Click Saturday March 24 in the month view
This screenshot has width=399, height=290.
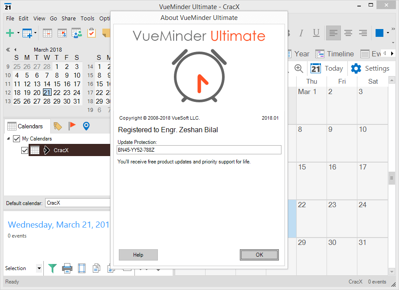pos(373,219)
